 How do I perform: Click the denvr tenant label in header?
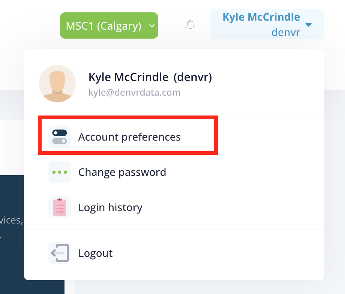(286, 32)
